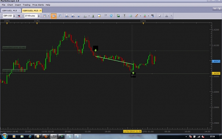This screenshot has width=222, height=139.
Task: Expand the line tool dropdown arrow
Action: [x=140, y=16]
